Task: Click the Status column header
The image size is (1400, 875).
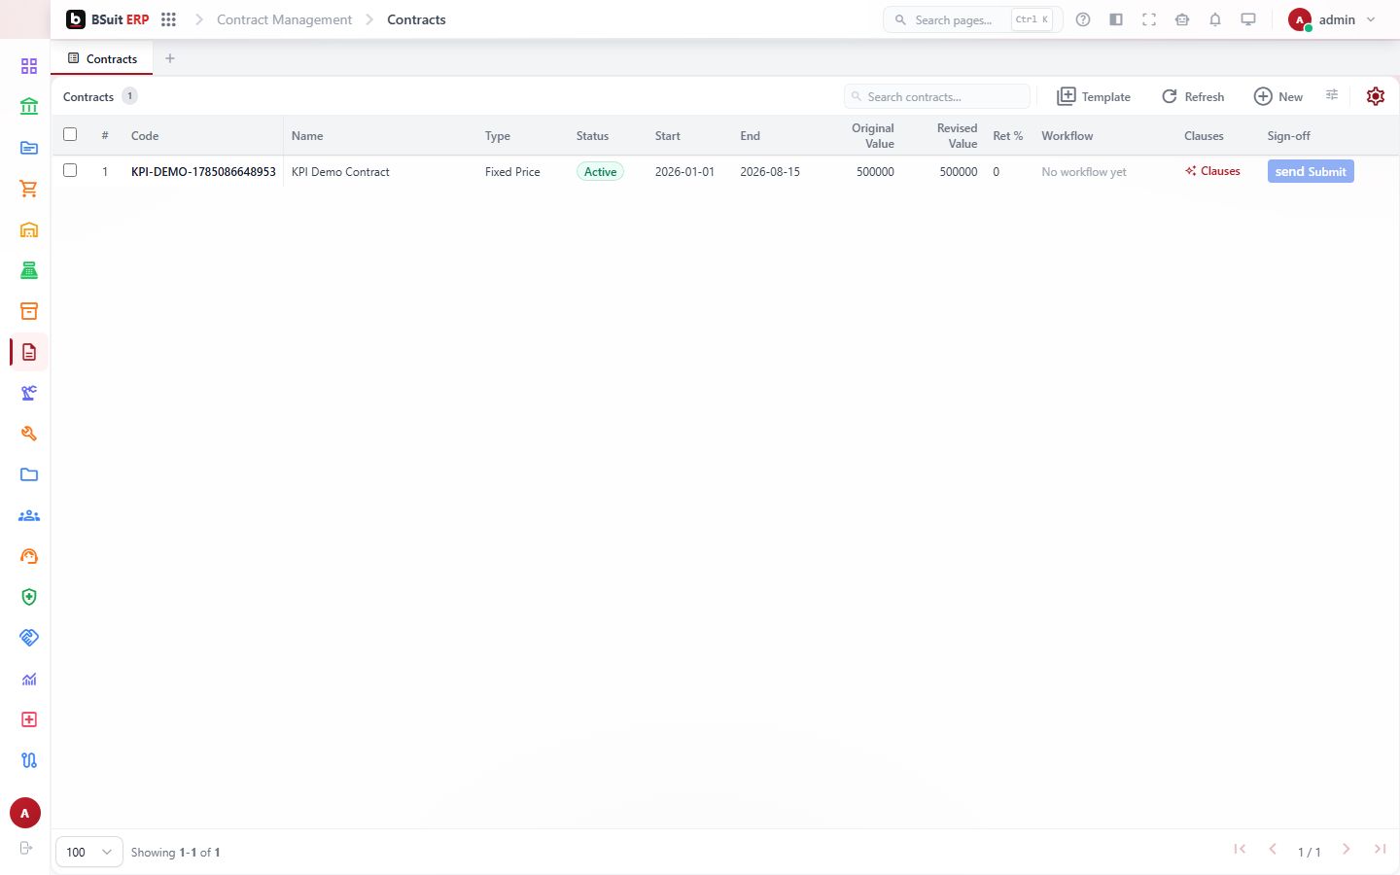Action: 592,136
